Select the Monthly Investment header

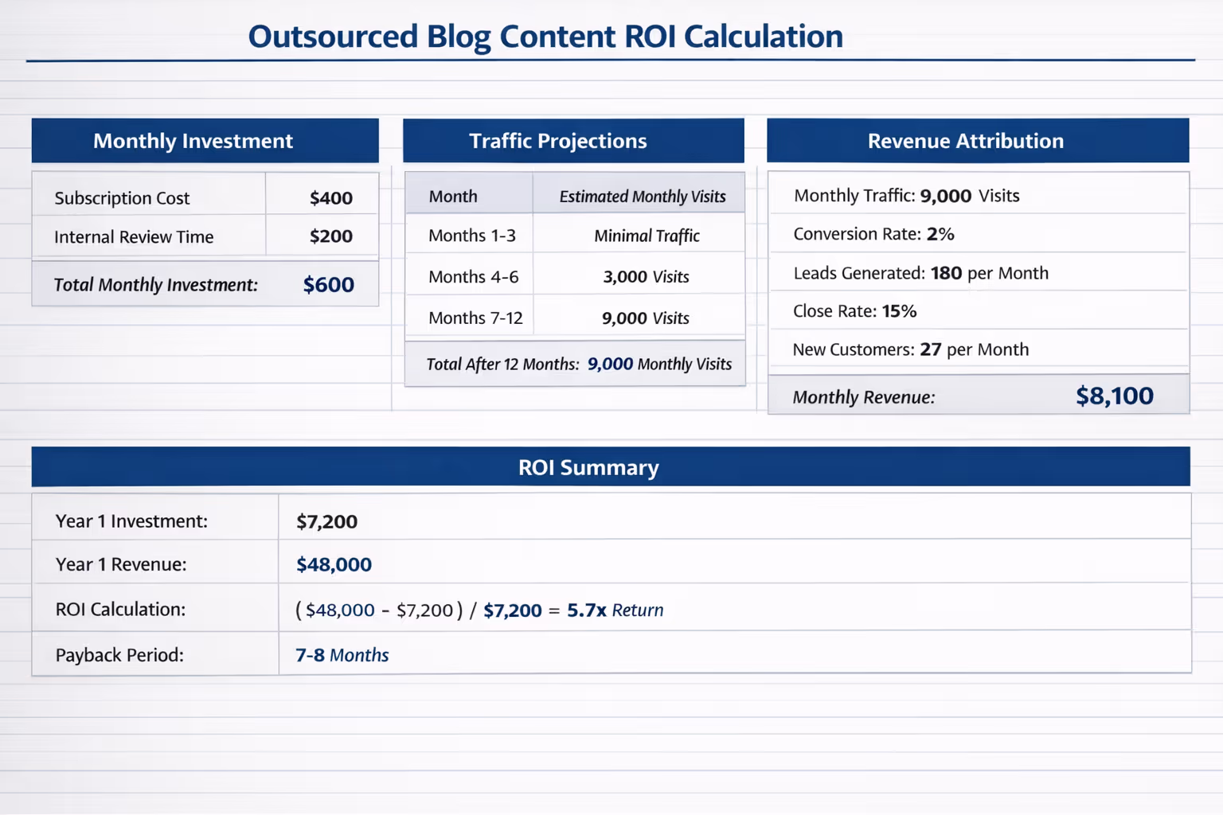(x=205, y=141)
